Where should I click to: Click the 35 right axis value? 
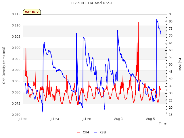click(x=170, y=86)
